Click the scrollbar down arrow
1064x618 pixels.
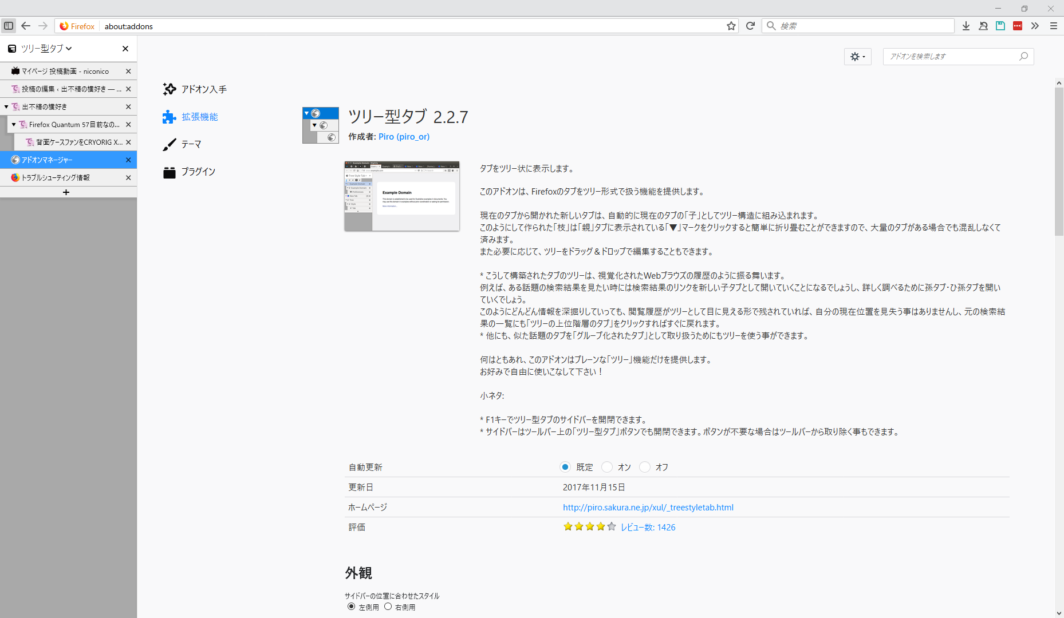pyautogui.click(x=1059, y=613)
